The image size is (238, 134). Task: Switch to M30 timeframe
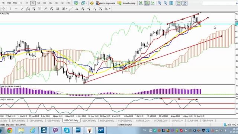pos(15,3)
